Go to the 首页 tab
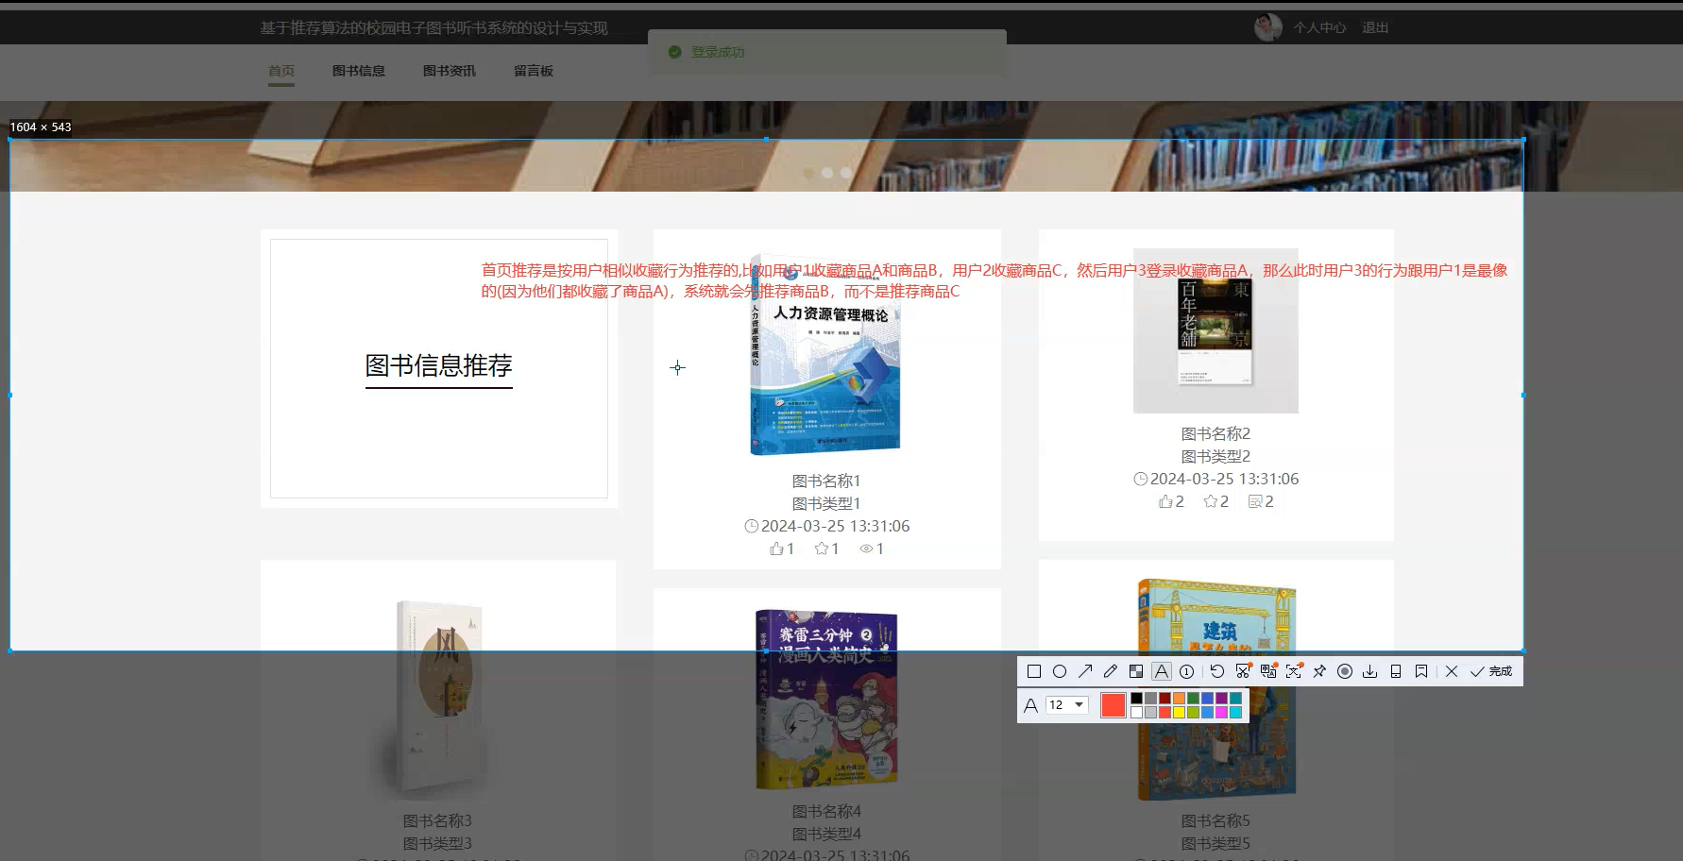Viewport: 1683px width, 861px height. (281, 71)
